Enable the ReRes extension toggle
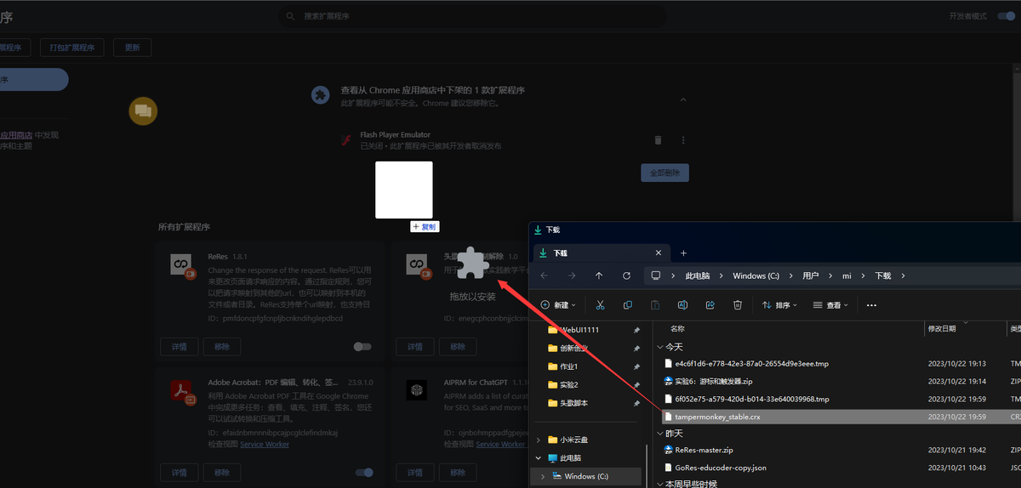The width and height of the screenshot is (1021, 488). tap(362, 347)
